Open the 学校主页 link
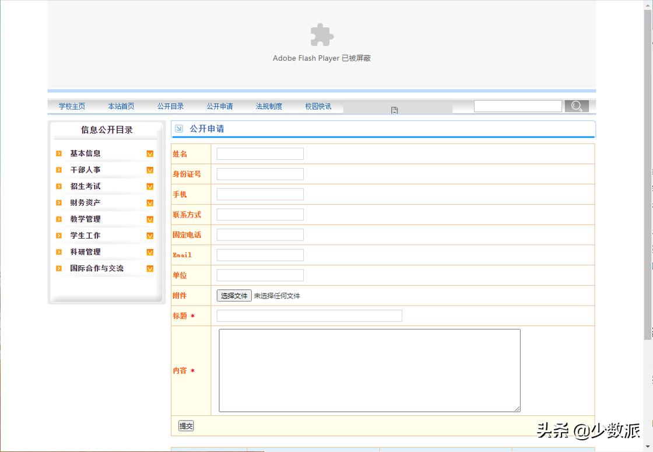This screenshot has width=653, height=452. coord(71,106)
